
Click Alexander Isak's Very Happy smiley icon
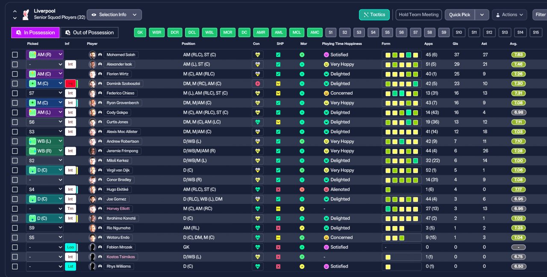[326, 65]
